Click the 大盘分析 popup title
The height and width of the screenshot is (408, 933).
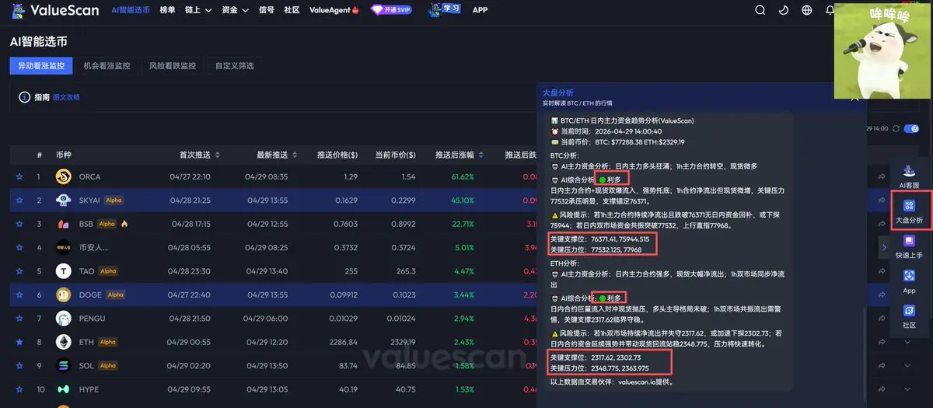pos(558,92)
